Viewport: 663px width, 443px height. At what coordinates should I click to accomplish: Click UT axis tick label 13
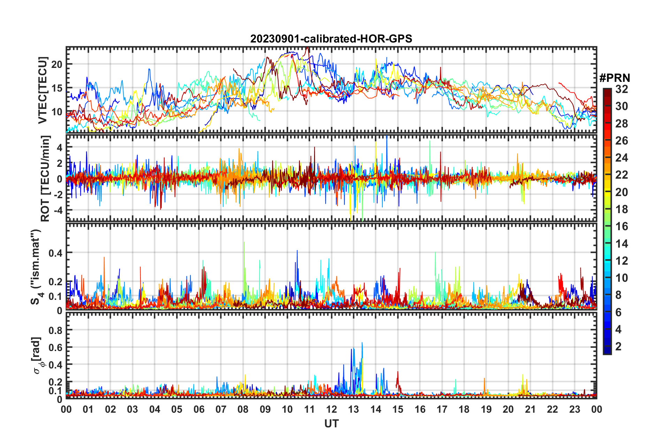pos(353,409)
